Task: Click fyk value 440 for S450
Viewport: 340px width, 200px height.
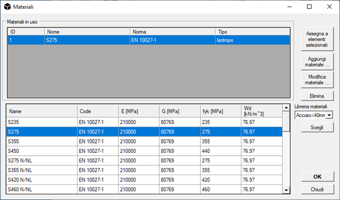Action: coord(220,151)
